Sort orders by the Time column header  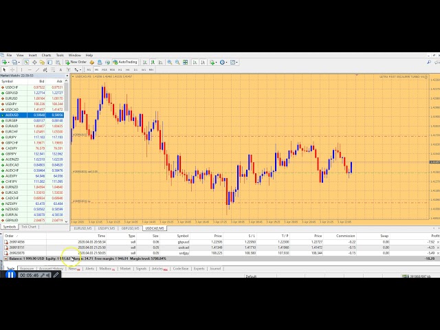(x=101, y=236)
